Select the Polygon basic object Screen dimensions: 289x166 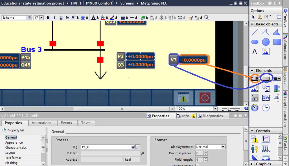(x=277, y=32)
